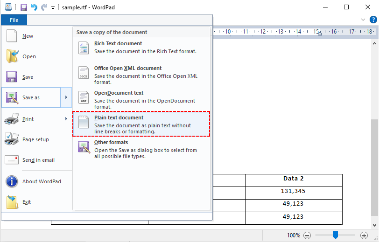Click the Undo arrow in quick access toolbar

(34, 7)
